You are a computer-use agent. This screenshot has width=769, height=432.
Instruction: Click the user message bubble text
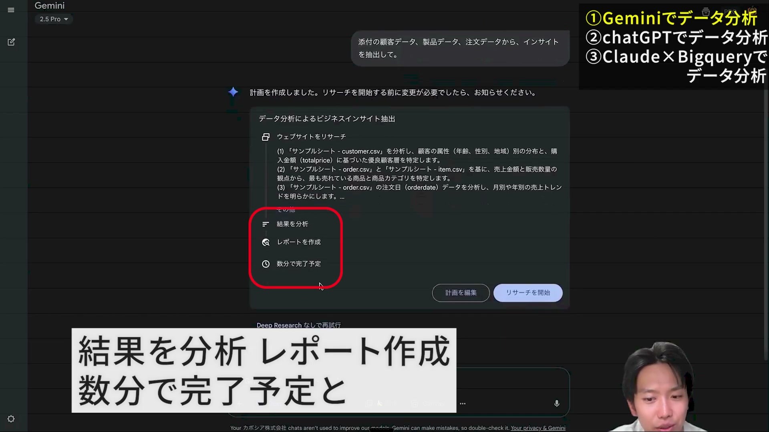(459, 48)
